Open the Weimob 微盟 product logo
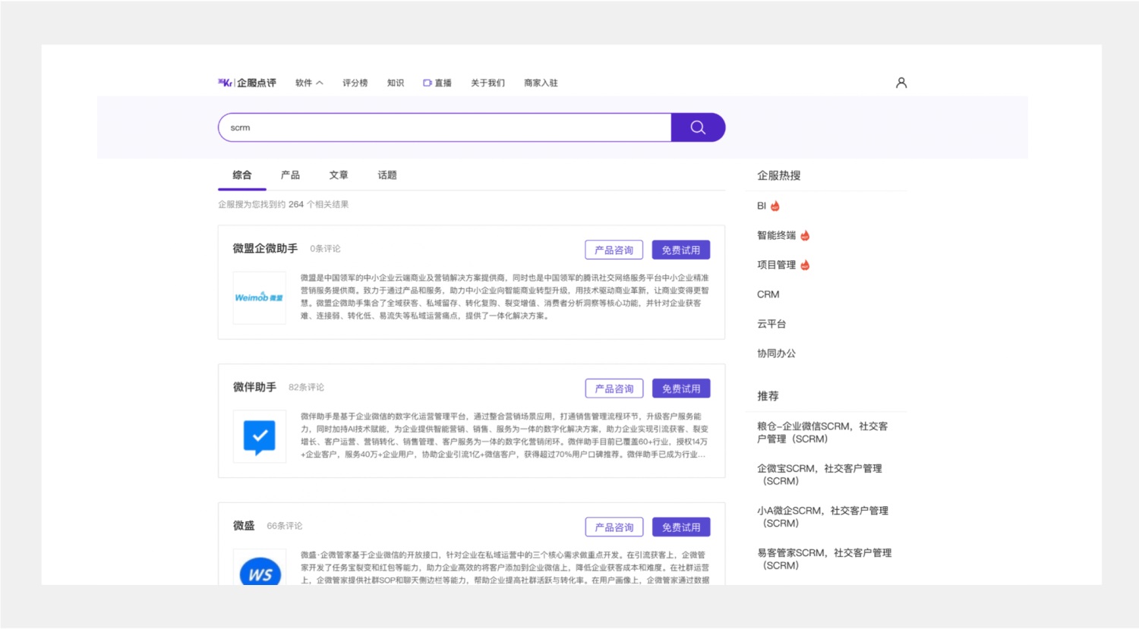 point(259,297)
